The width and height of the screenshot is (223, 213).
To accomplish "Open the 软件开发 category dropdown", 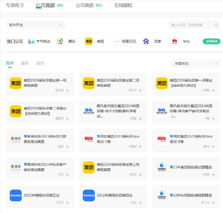I will pos(35,25).
